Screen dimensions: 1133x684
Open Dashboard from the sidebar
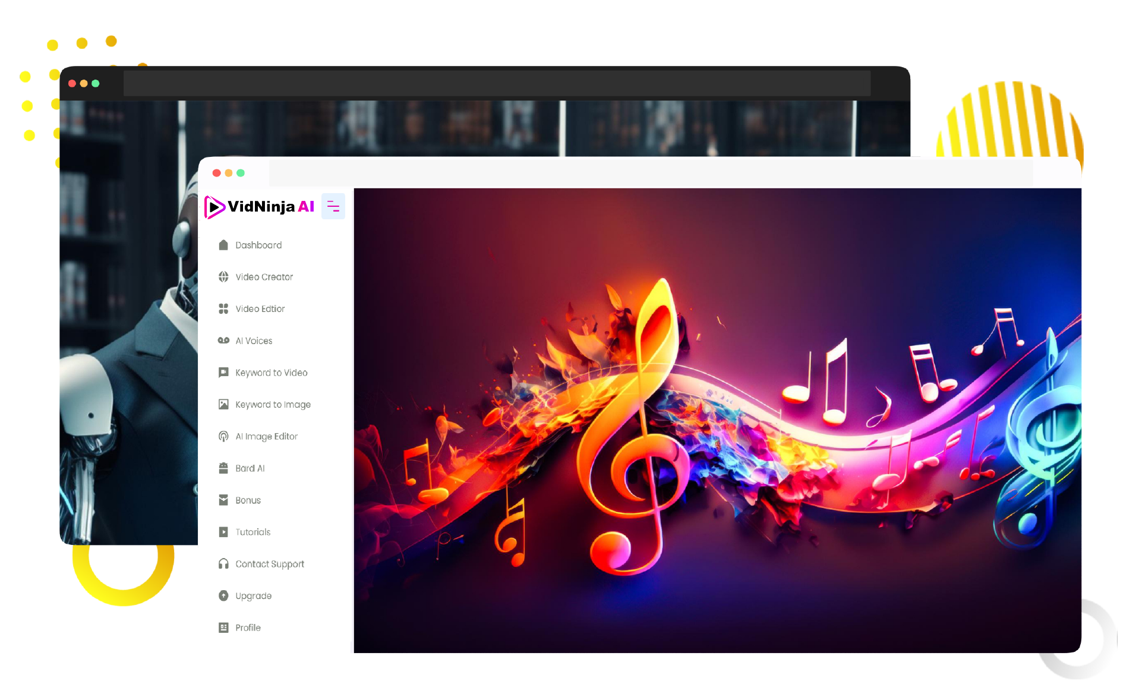pos(258,245)
